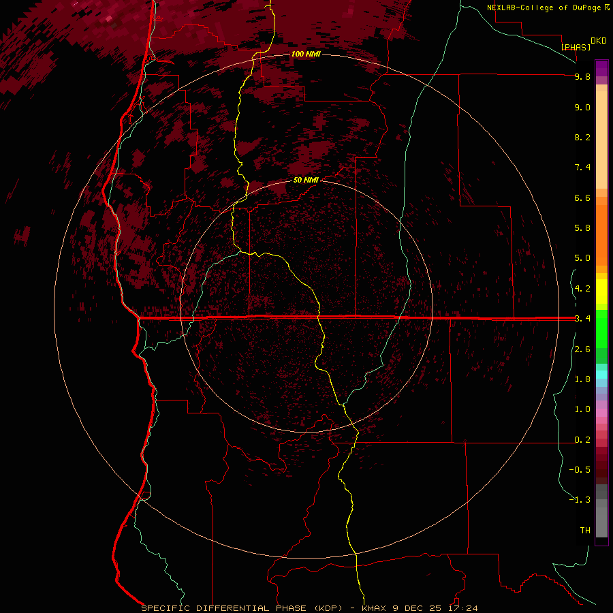This screenshot has width=613, height=613.
Task: Click the 9.0 value on the color scale
Action: coord(582,107)
